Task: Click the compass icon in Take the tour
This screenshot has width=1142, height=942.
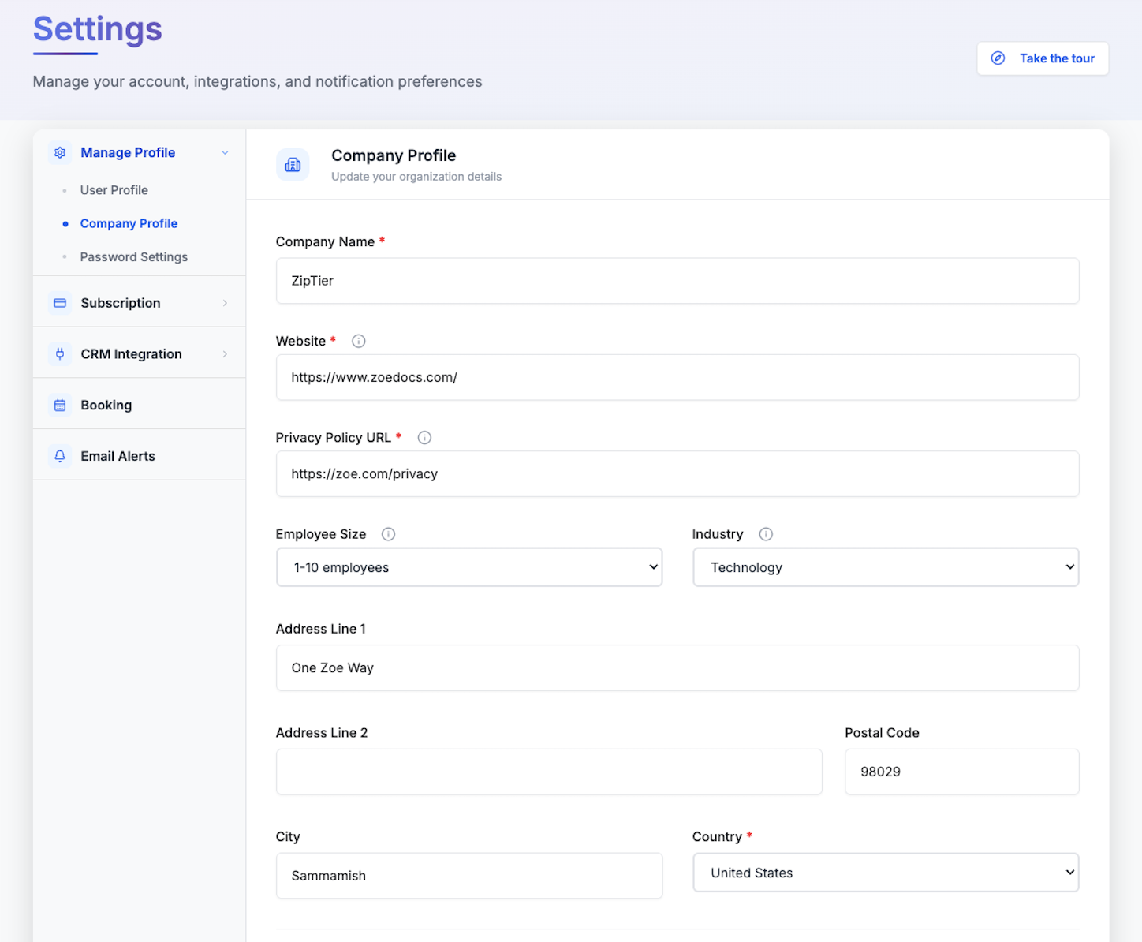Action: (x=998, y=58)
